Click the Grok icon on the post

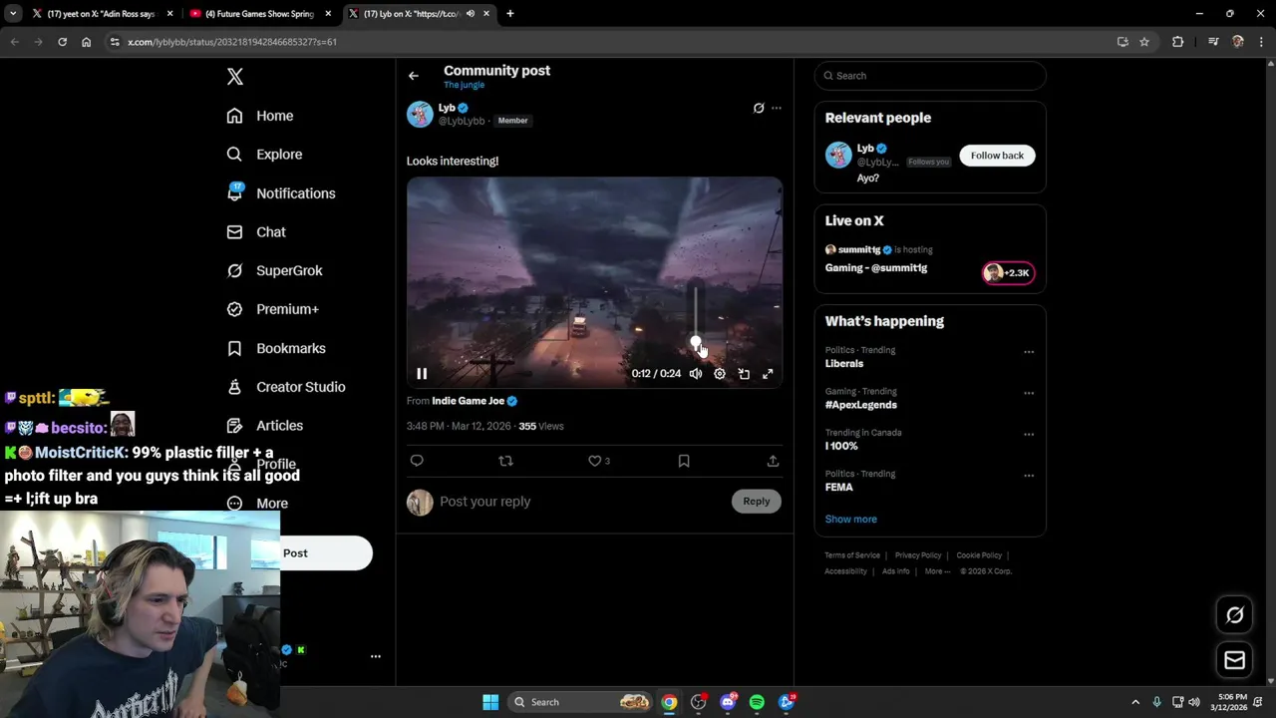759,108
